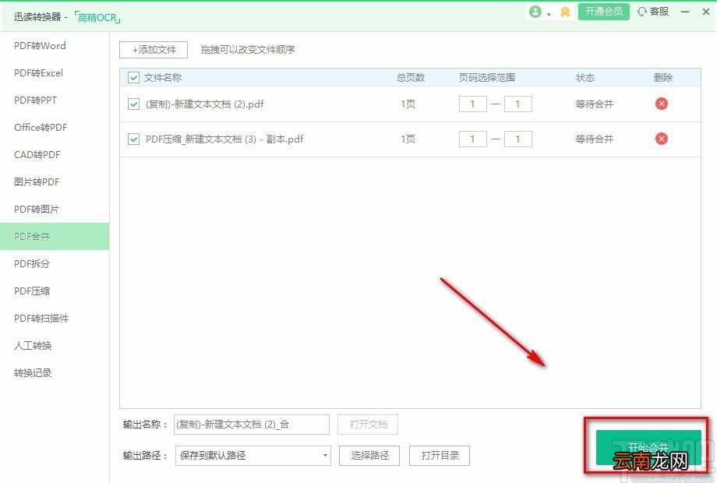
Task: Switch to PDF转扫描件
Action: tap(55, 318)
